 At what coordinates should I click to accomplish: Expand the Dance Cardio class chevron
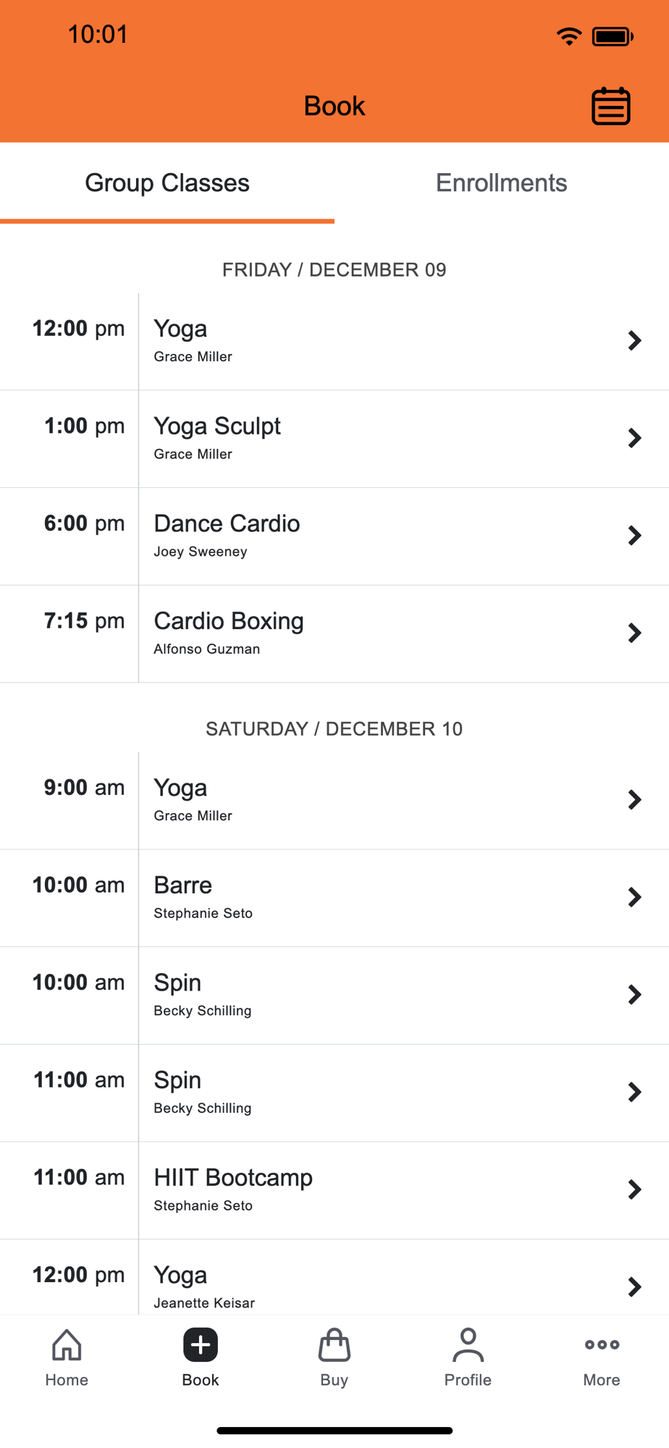pos(634,536)
